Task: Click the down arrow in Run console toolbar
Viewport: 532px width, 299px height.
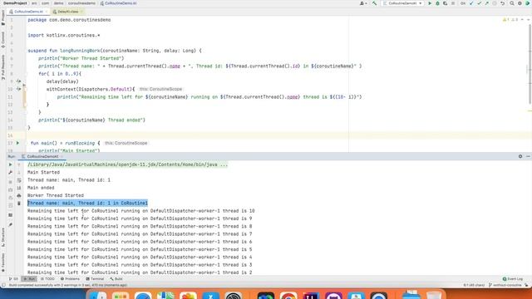Action: pos(19,173)
